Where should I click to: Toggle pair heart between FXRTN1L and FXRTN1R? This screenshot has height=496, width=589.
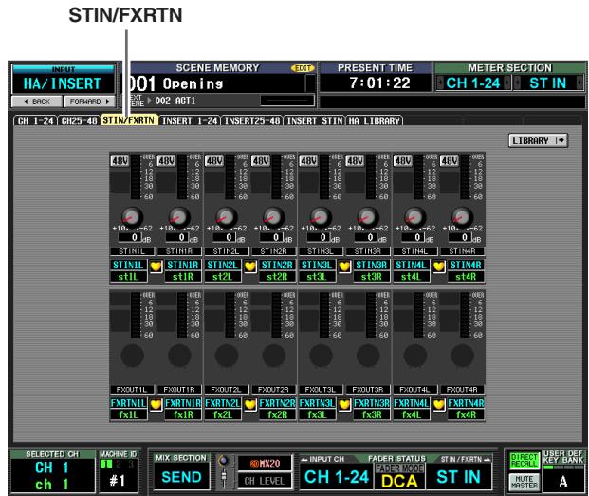(156, 405)
